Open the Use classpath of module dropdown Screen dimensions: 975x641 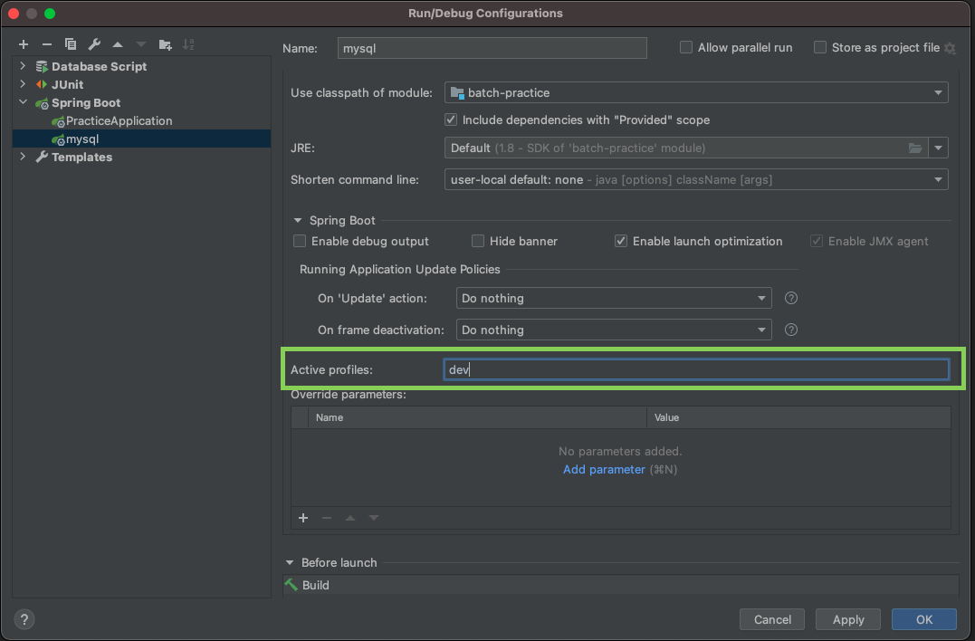[x=695, y=92]
